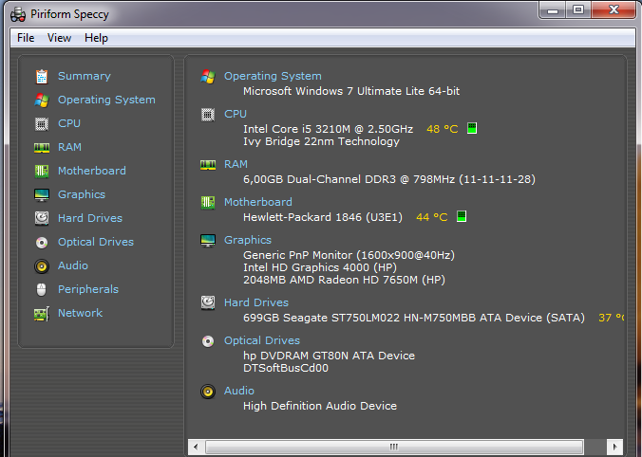Screen dimensions: 642x457
Task: Open the Peripherals mouse icon in the sidebar
Action: [42, 289]
